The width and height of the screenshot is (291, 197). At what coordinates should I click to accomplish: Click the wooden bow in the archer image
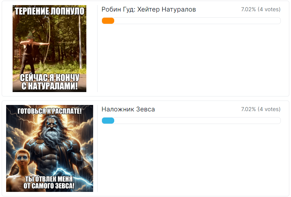click(x=47, y=40)
